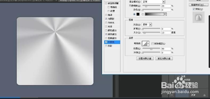This screenshot has width=210, height=99.
Task: Open the glow gradient picker bar
Action: click(154, 14)
